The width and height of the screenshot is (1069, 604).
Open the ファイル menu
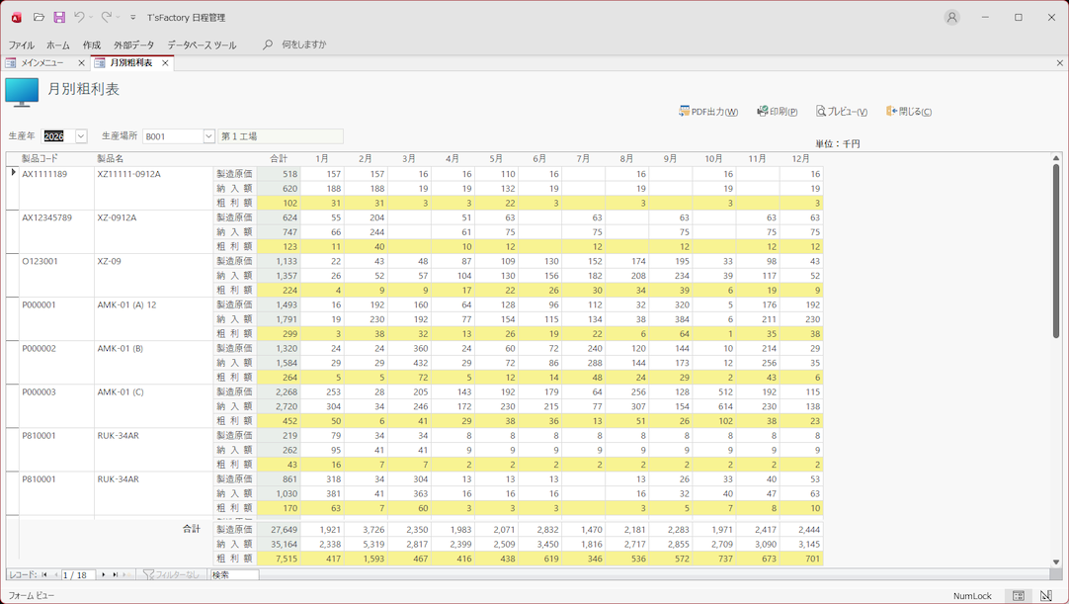(21, 44)
